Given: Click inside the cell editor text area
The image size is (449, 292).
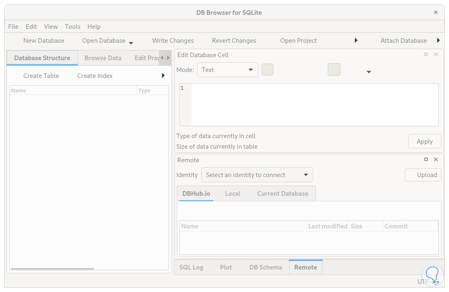Looking at the screenshot, I should (314, 105).
